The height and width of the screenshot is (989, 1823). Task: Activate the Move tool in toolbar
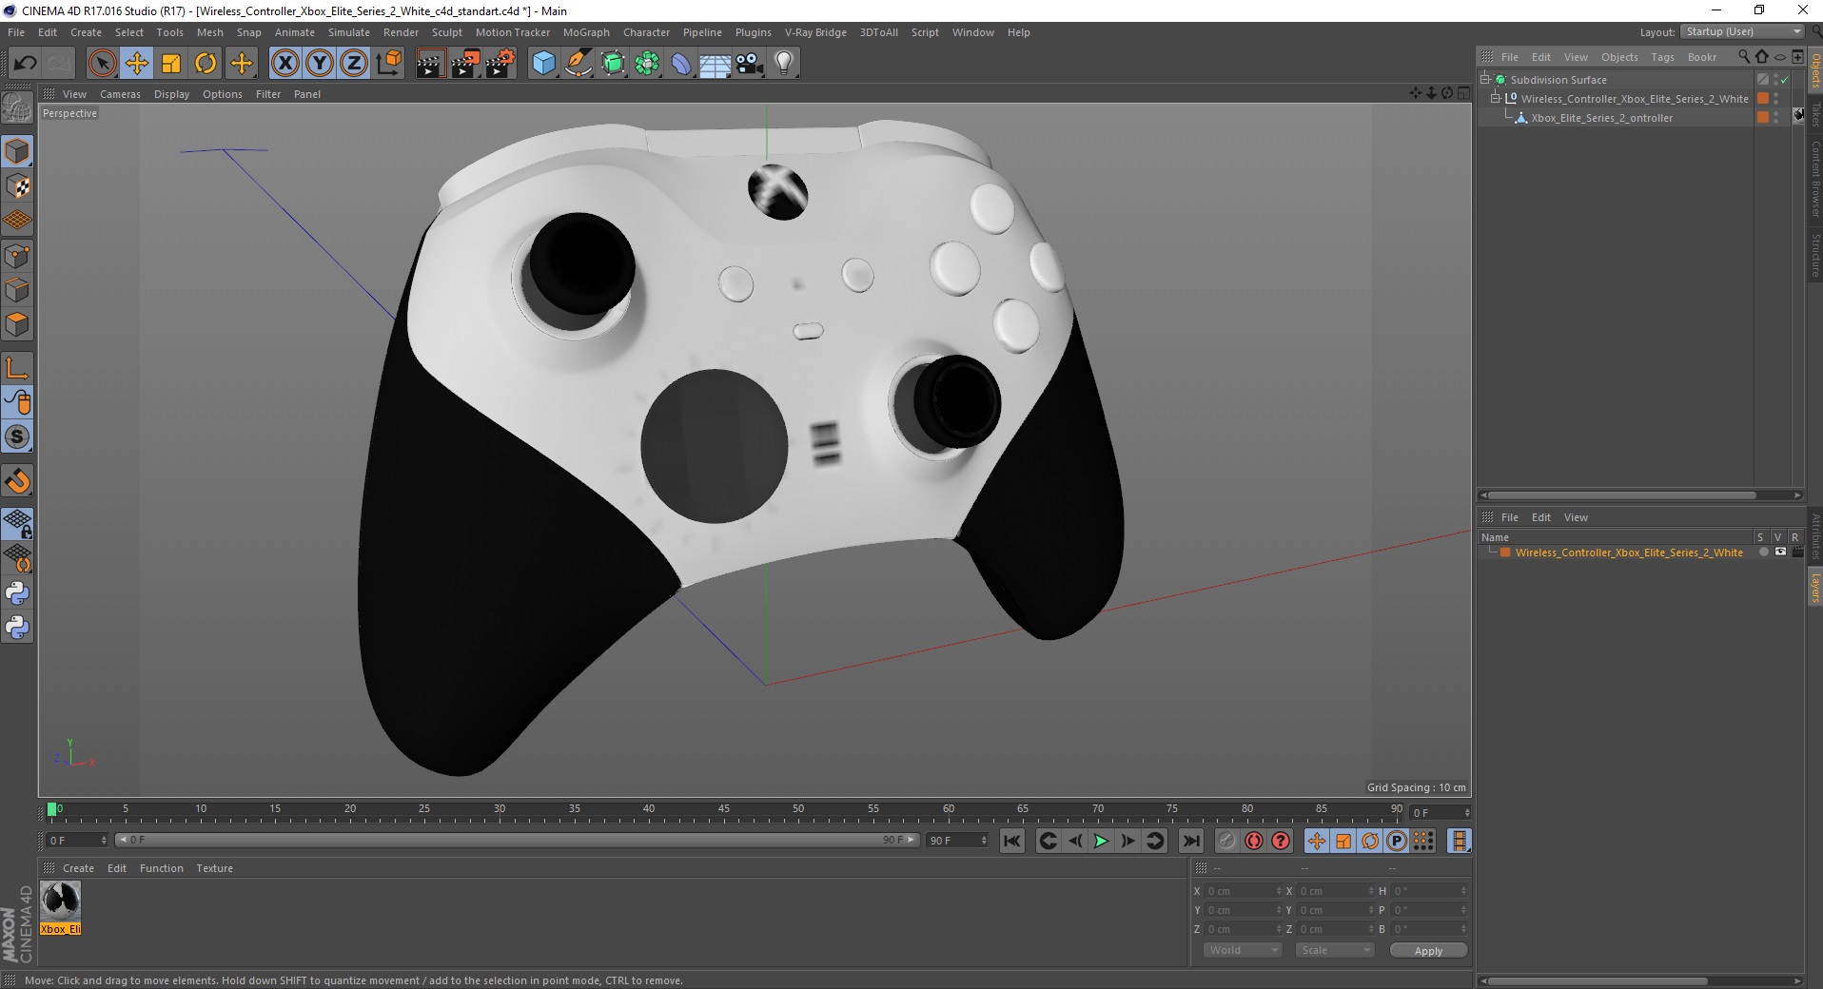point(137,64)
